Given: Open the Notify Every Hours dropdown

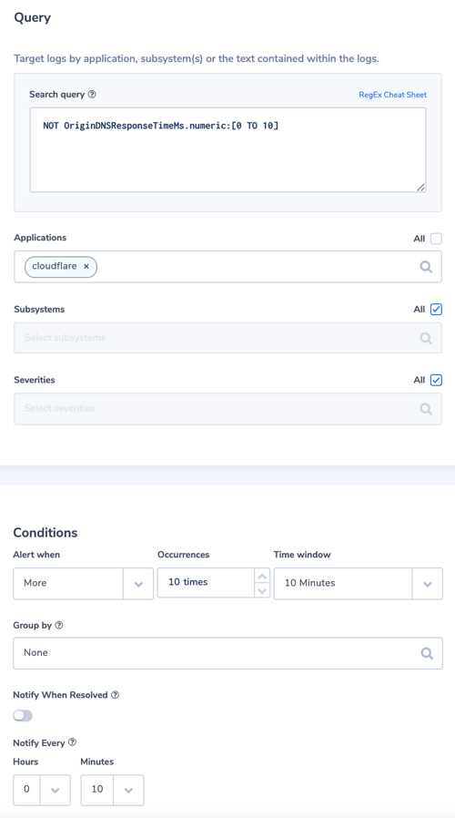Looking at the screenshot, I should click(x=42, y=790).
